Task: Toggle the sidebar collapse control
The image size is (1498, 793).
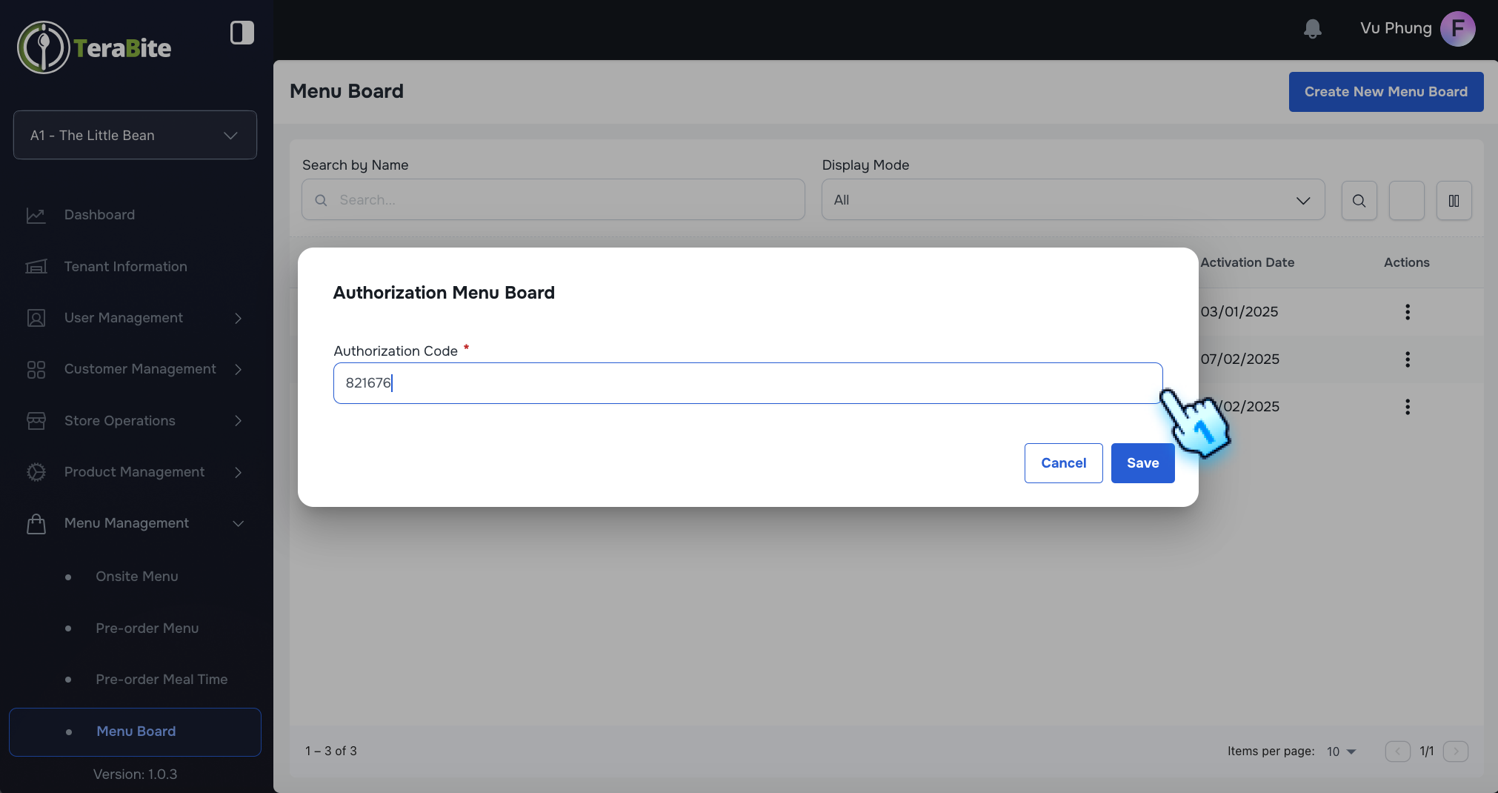Action: tap(242, 33)
